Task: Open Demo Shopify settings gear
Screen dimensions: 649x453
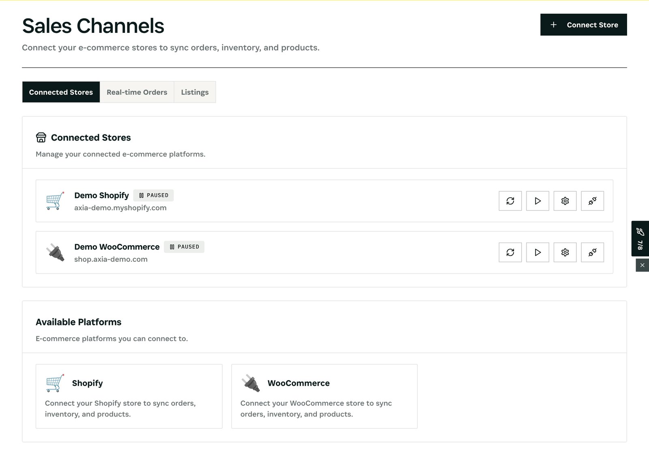Action: click(565, 201)
